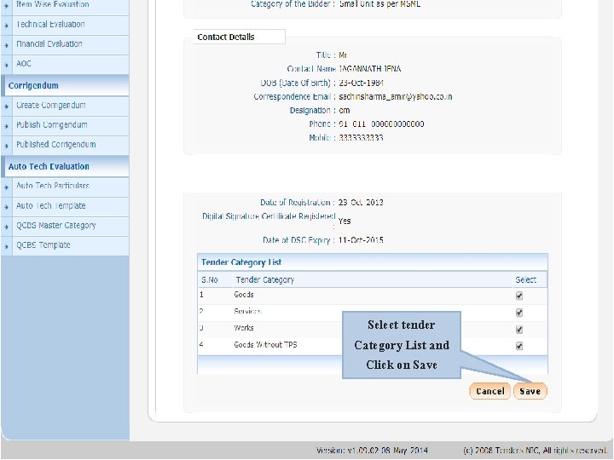
Task: Click the Save button
Action: point(530,391)
